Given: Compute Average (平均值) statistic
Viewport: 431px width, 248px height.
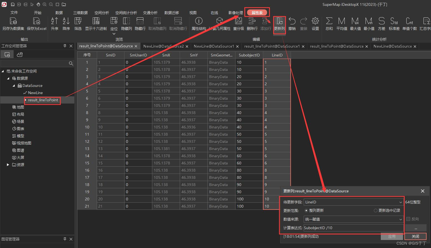Looking at the screenshot, I should (x=342, y=21).
